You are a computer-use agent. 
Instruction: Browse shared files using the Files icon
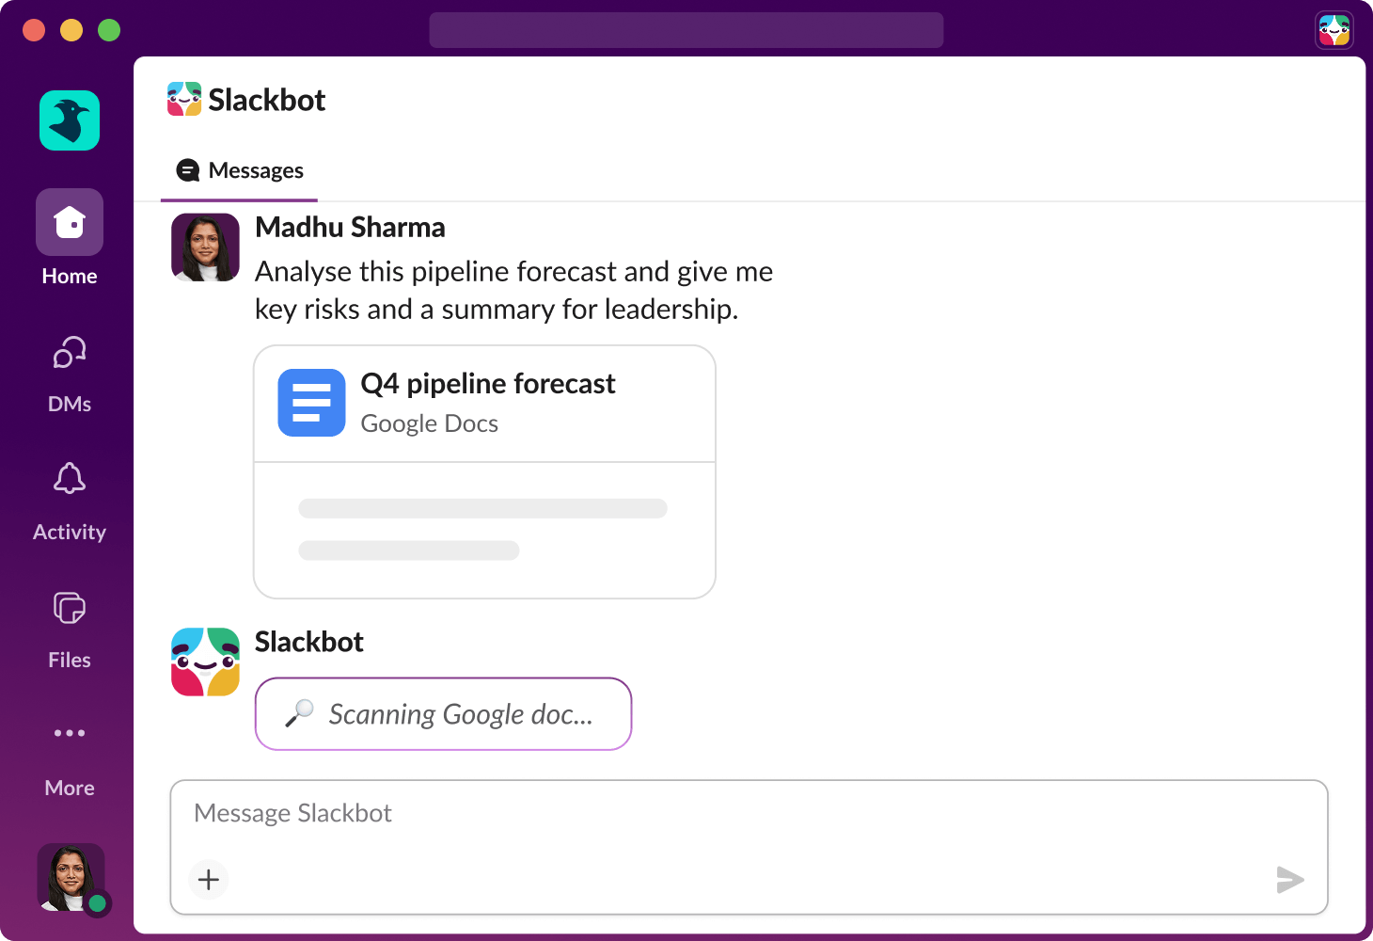[x=69, y=608]
